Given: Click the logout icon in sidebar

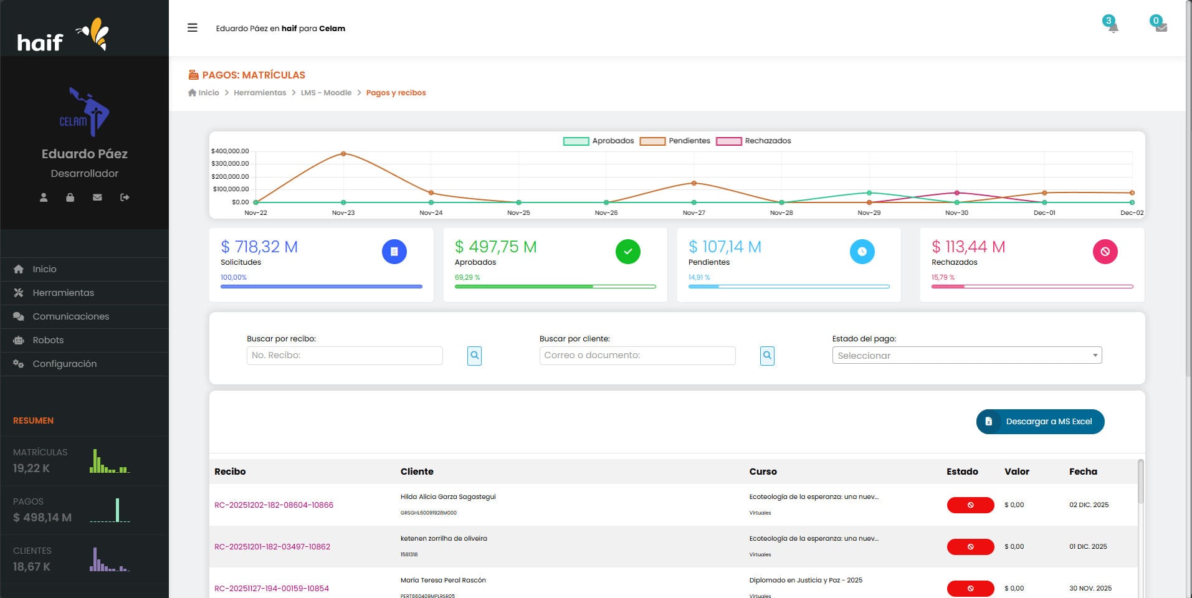Looking at the screenshot, I should click(125, 197).
